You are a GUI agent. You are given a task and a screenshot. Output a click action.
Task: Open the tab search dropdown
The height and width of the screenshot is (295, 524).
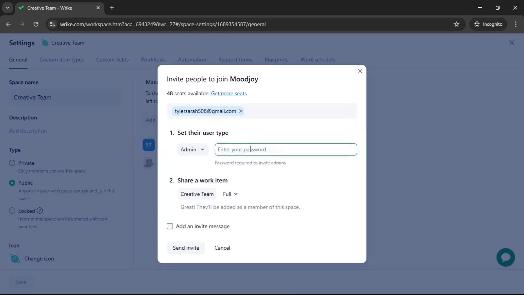[x=8, y=8]
